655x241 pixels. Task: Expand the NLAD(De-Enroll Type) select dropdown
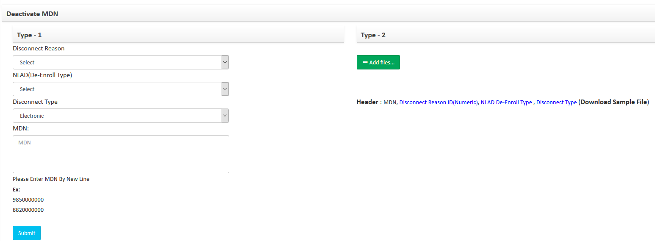tap(121, 89)
